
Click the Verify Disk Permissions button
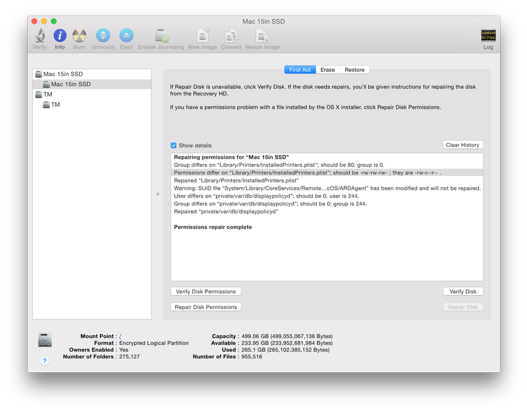[x=206, y=291]
